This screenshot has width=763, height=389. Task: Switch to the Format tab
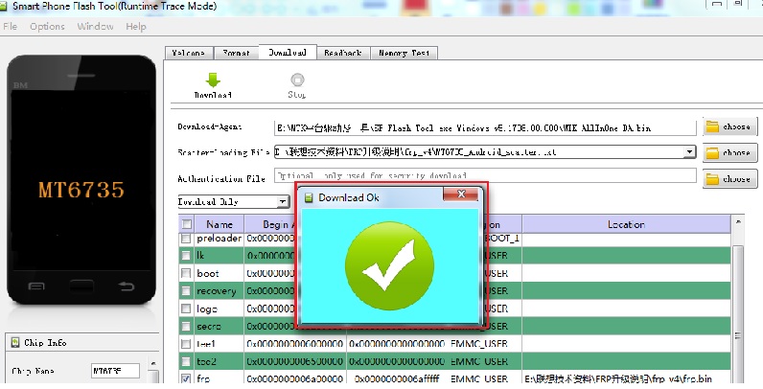point(236,53)
